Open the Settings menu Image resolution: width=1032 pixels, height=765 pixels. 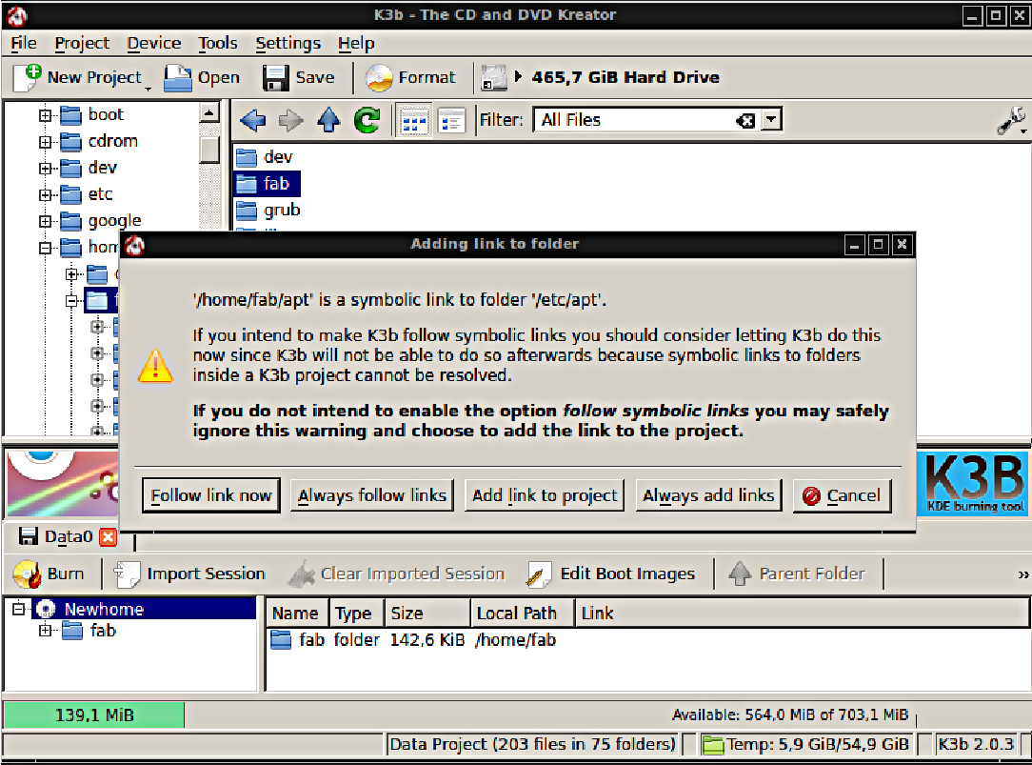pos(288,44)
